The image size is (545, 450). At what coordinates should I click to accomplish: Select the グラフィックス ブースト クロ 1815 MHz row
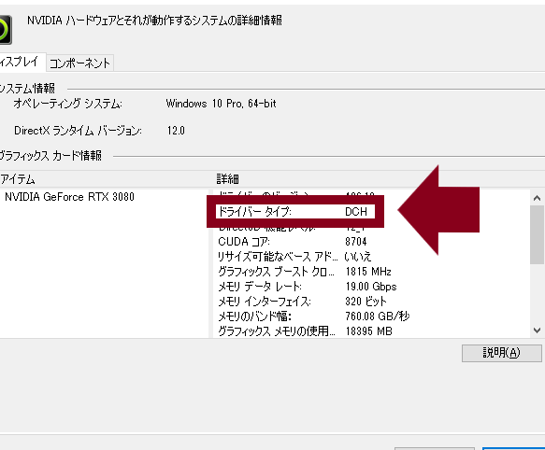[x=305, y=272]
